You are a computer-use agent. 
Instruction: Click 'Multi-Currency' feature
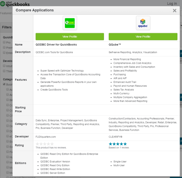pos(121,94)
